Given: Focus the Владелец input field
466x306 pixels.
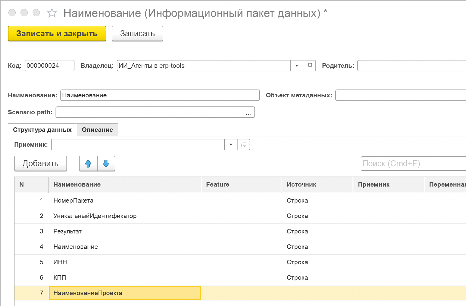Looking at the screenshot, I should (204, 66).
